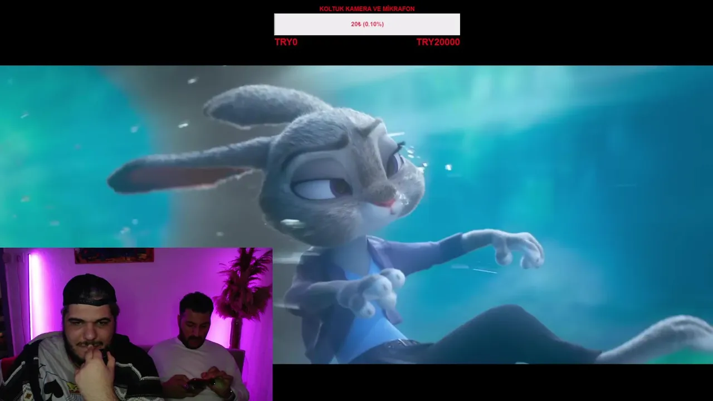Click the 'TRY20000' goal amount label
Image resolution: width=713 pixels, height=401 pixels.
(x=438, y=42)
